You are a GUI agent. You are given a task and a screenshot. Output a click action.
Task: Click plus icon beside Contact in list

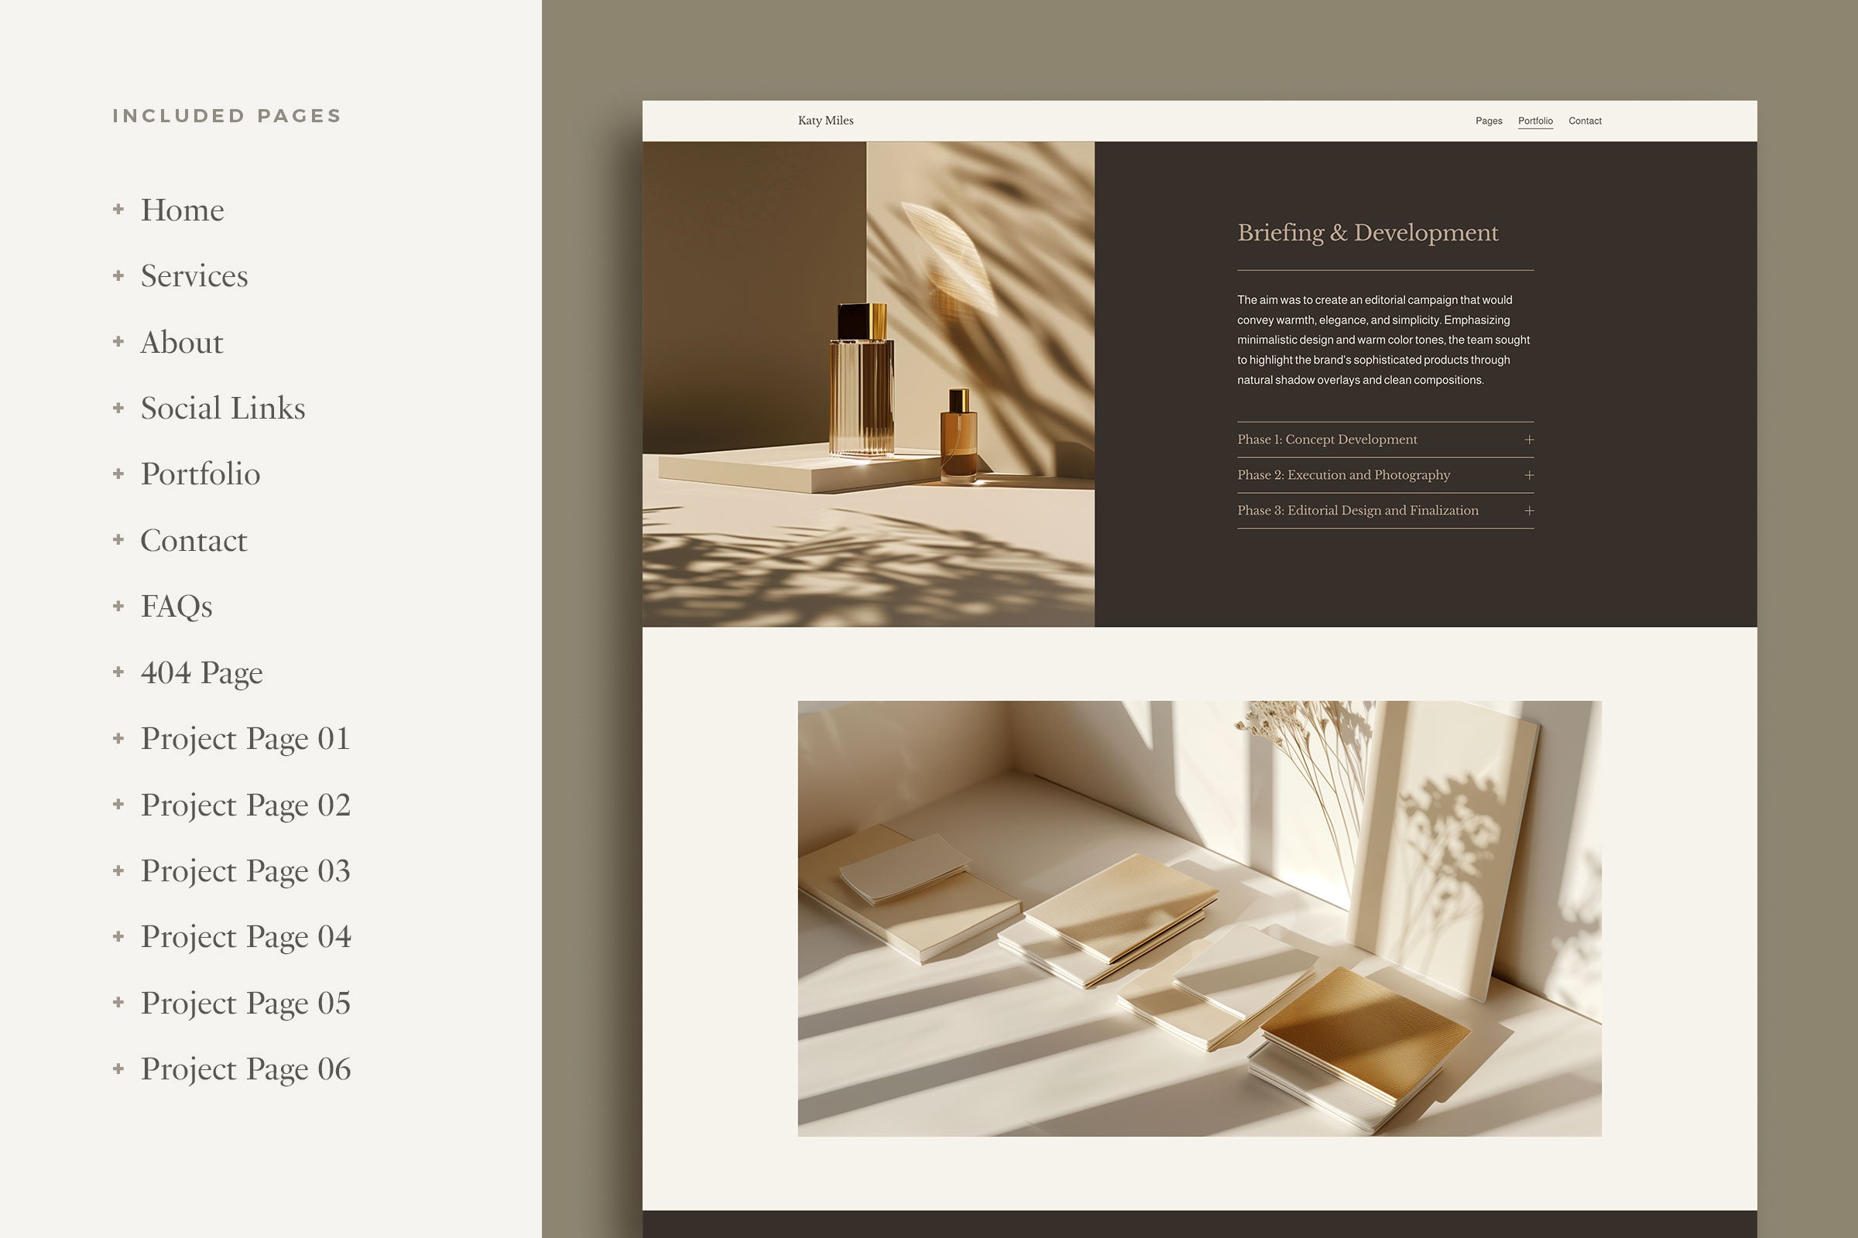pyautogui.click(x=118, y=540)
